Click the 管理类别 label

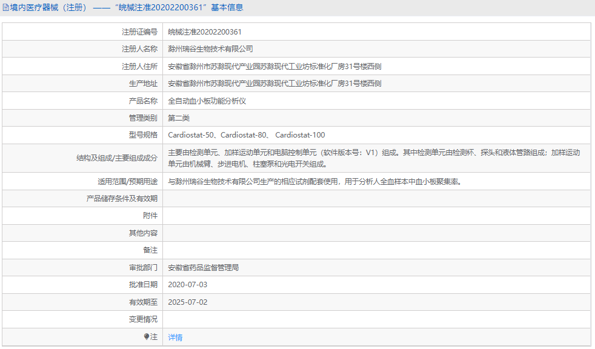(143, 118)
